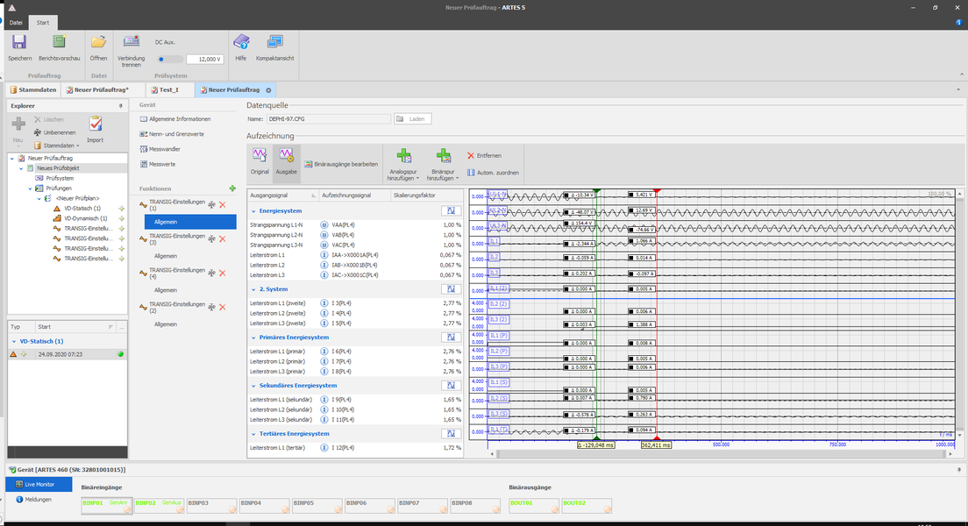Image resolution: width=968 pixels, height=526 pixels.
Task: Open the Hilfe help book
Action: pyautogui.click(x=241, y=47)
